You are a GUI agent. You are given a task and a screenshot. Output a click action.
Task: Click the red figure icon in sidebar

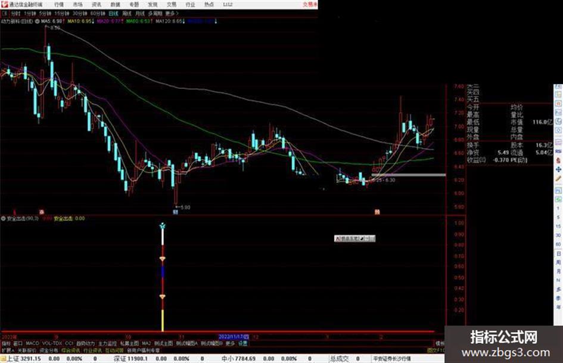click(x=559, y=160)
